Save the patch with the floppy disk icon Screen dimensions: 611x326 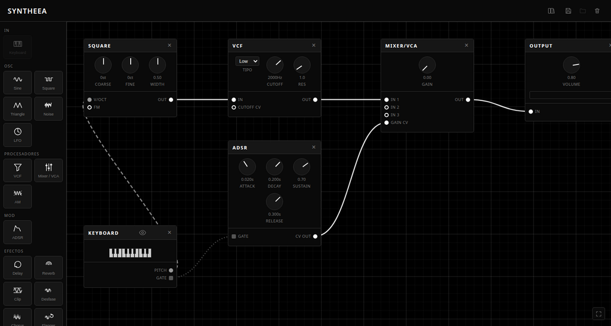(568, 11)
